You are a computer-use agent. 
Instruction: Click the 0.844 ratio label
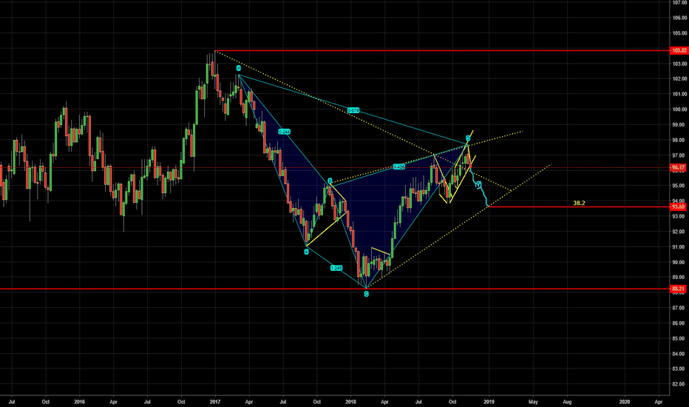pos(285,132)
